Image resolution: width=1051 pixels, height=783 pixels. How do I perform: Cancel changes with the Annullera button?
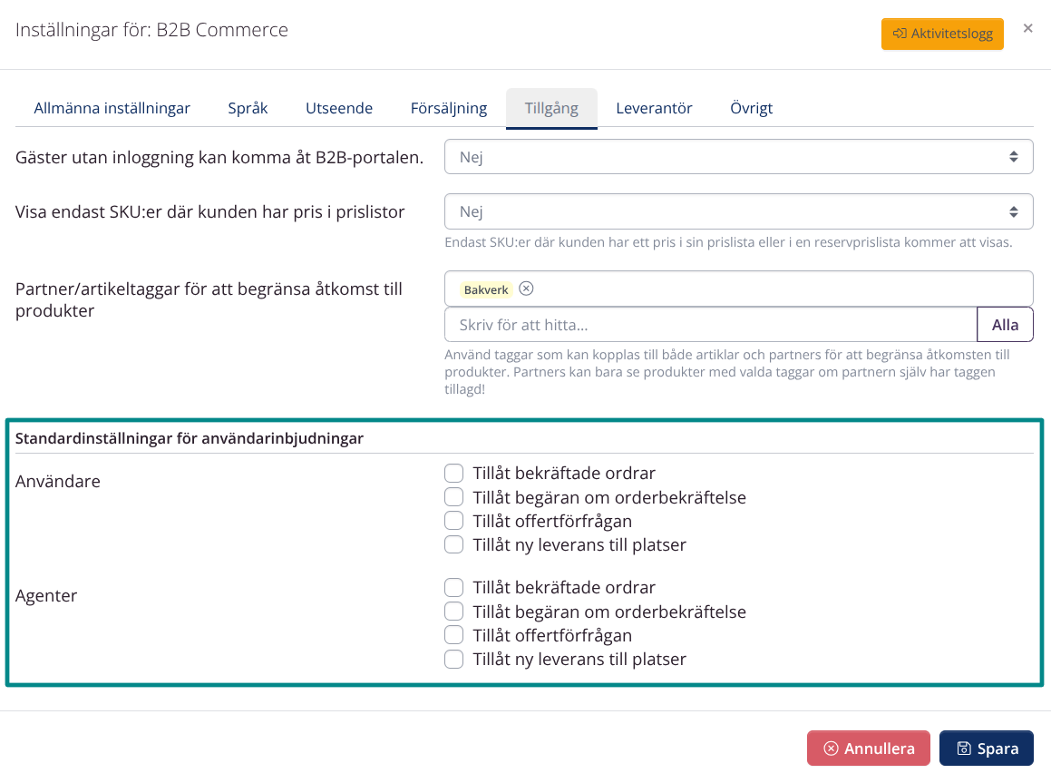868,748
